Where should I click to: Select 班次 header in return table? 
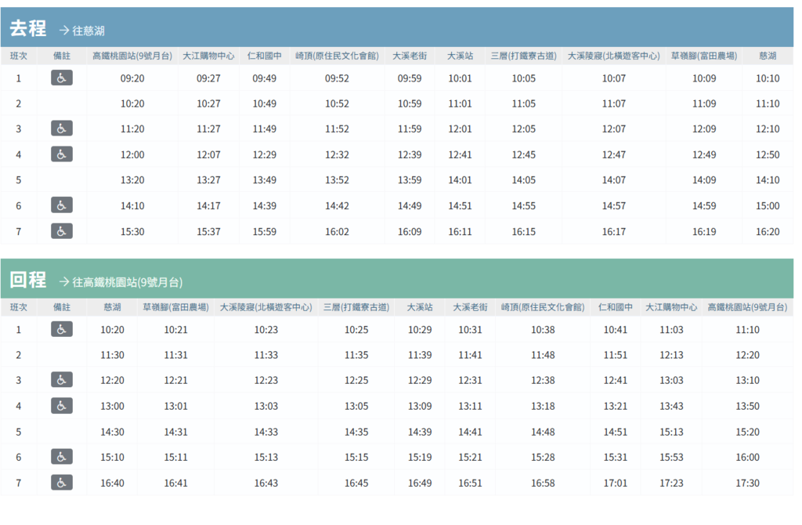point(19,307)
